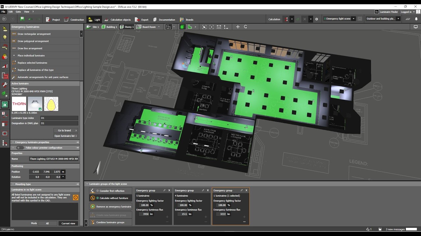Viewport: 421px width, 236px height.
Task: Select Place individual luminaire
Action: pos(45,55)
